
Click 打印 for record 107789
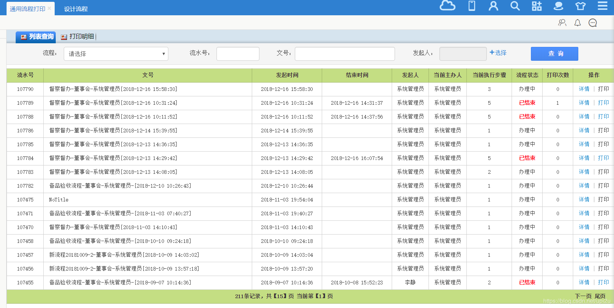(x=603, y=103)
